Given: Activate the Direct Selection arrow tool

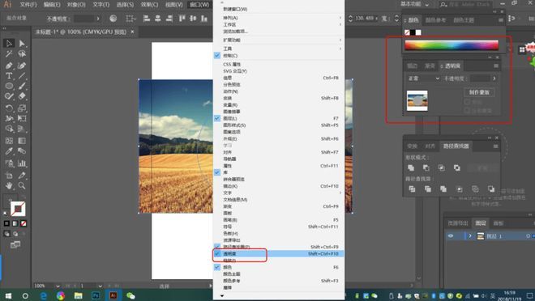Looking at the screenshot, I should 22,43.
